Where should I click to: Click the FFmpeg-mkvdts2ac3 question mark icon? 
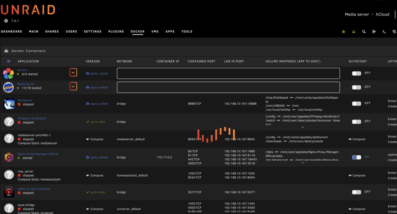[x=9, y=122]
